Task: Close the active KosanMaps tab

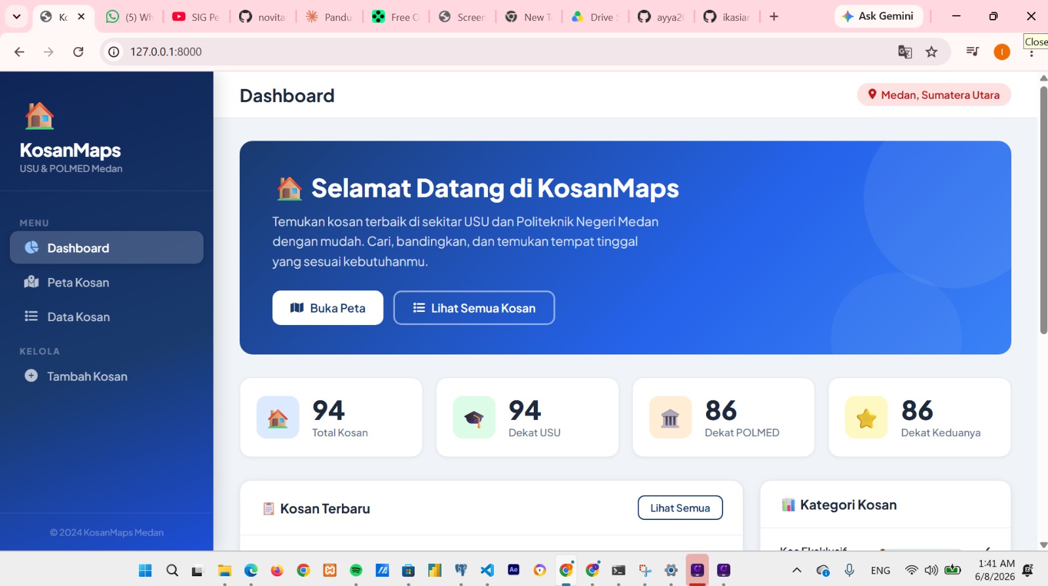Action: tap(81, 16)
